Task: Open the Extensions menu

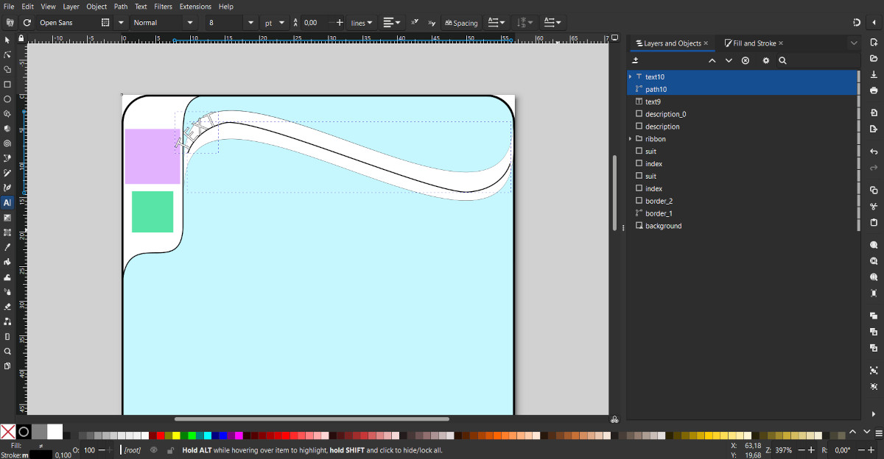Action: click(x=195, y=7)
